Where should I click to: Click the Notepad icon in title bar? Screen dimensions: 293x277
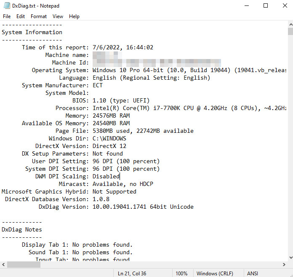(x=7, y=5)
